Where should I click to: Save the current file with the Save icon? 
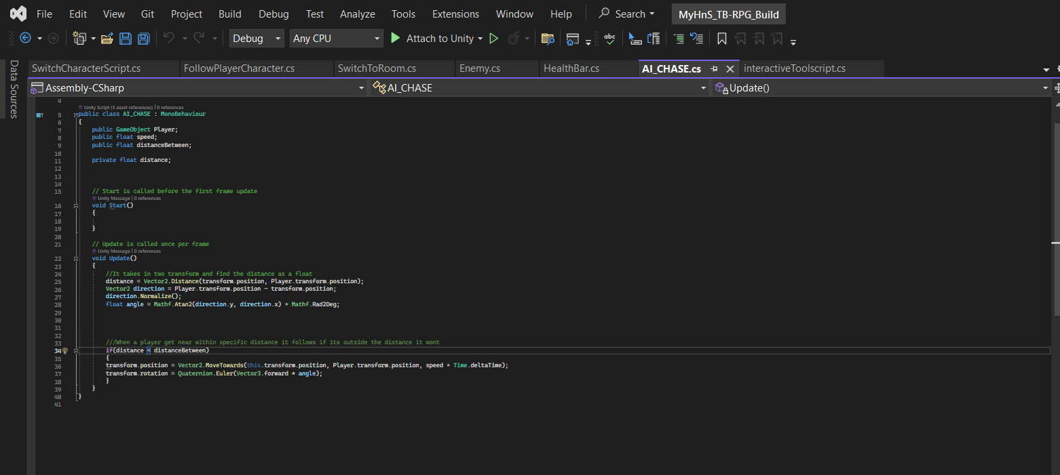coord(126,39)
